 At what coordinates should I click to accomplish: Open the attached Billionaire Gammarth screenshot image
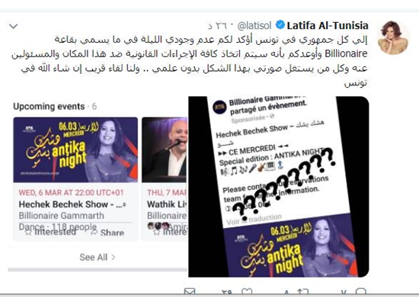pos(279,187)
